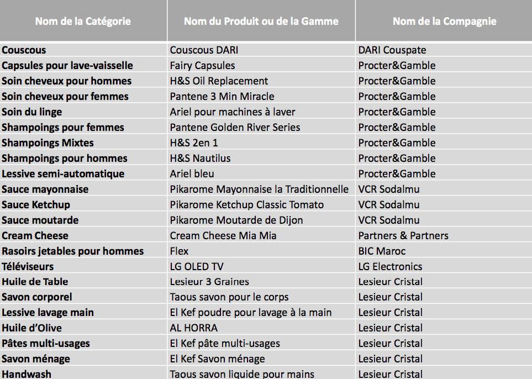Click the Partners & Partners company cell
The image size is (532, 379).
pos(444,235)
